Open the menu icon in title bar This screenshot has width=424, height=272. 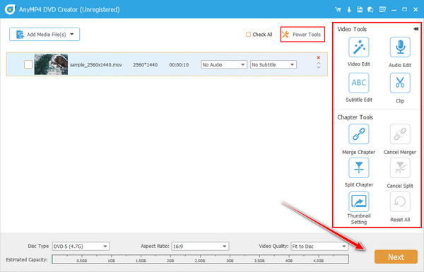click(x=382, y=9)
